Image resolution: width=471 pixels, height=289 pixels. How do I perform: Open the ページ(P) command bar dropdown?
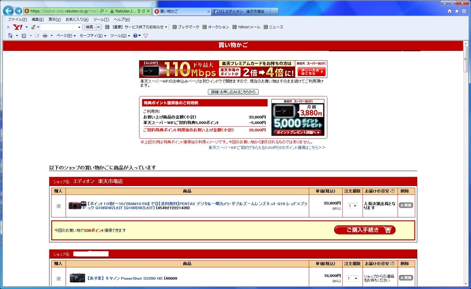(66, 35)
